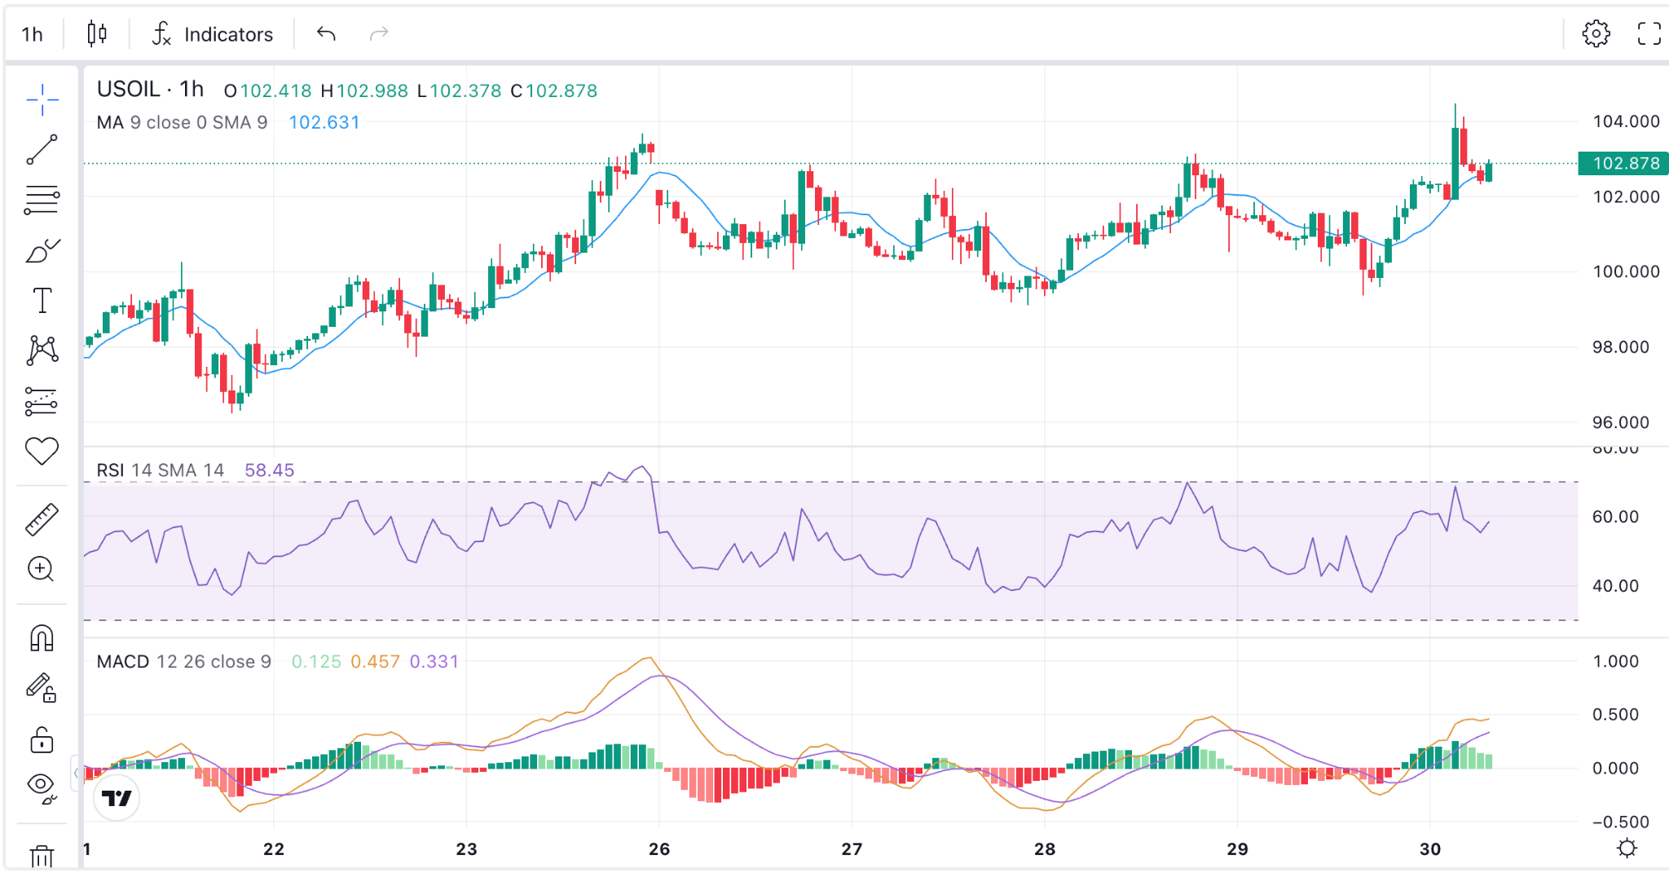
Task: Select the ruler measure tool
Action: [42, 519]
